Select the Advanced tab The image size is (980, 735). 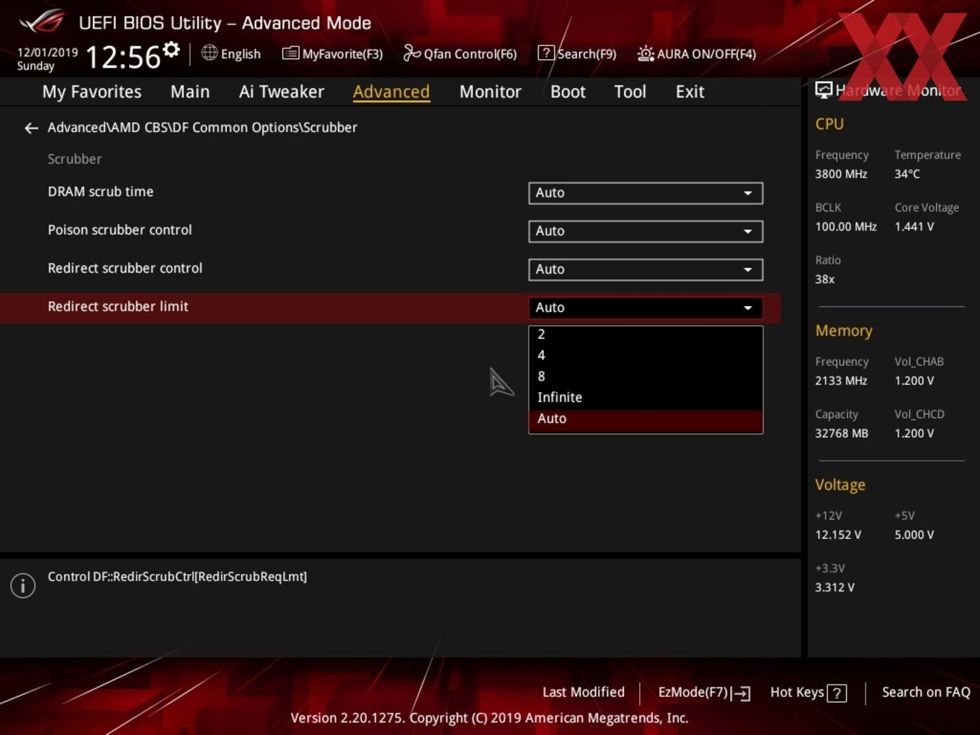[391, 92]
